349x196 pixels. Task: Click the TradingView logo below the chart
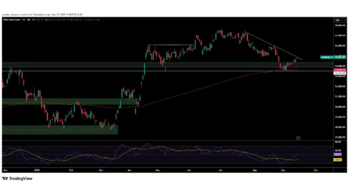(17, 178)
